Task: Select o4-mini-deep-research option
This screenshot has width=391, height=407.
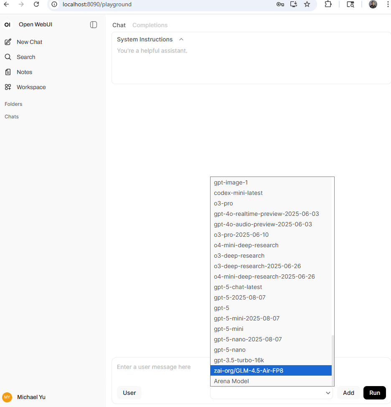Action: [271, 245]
